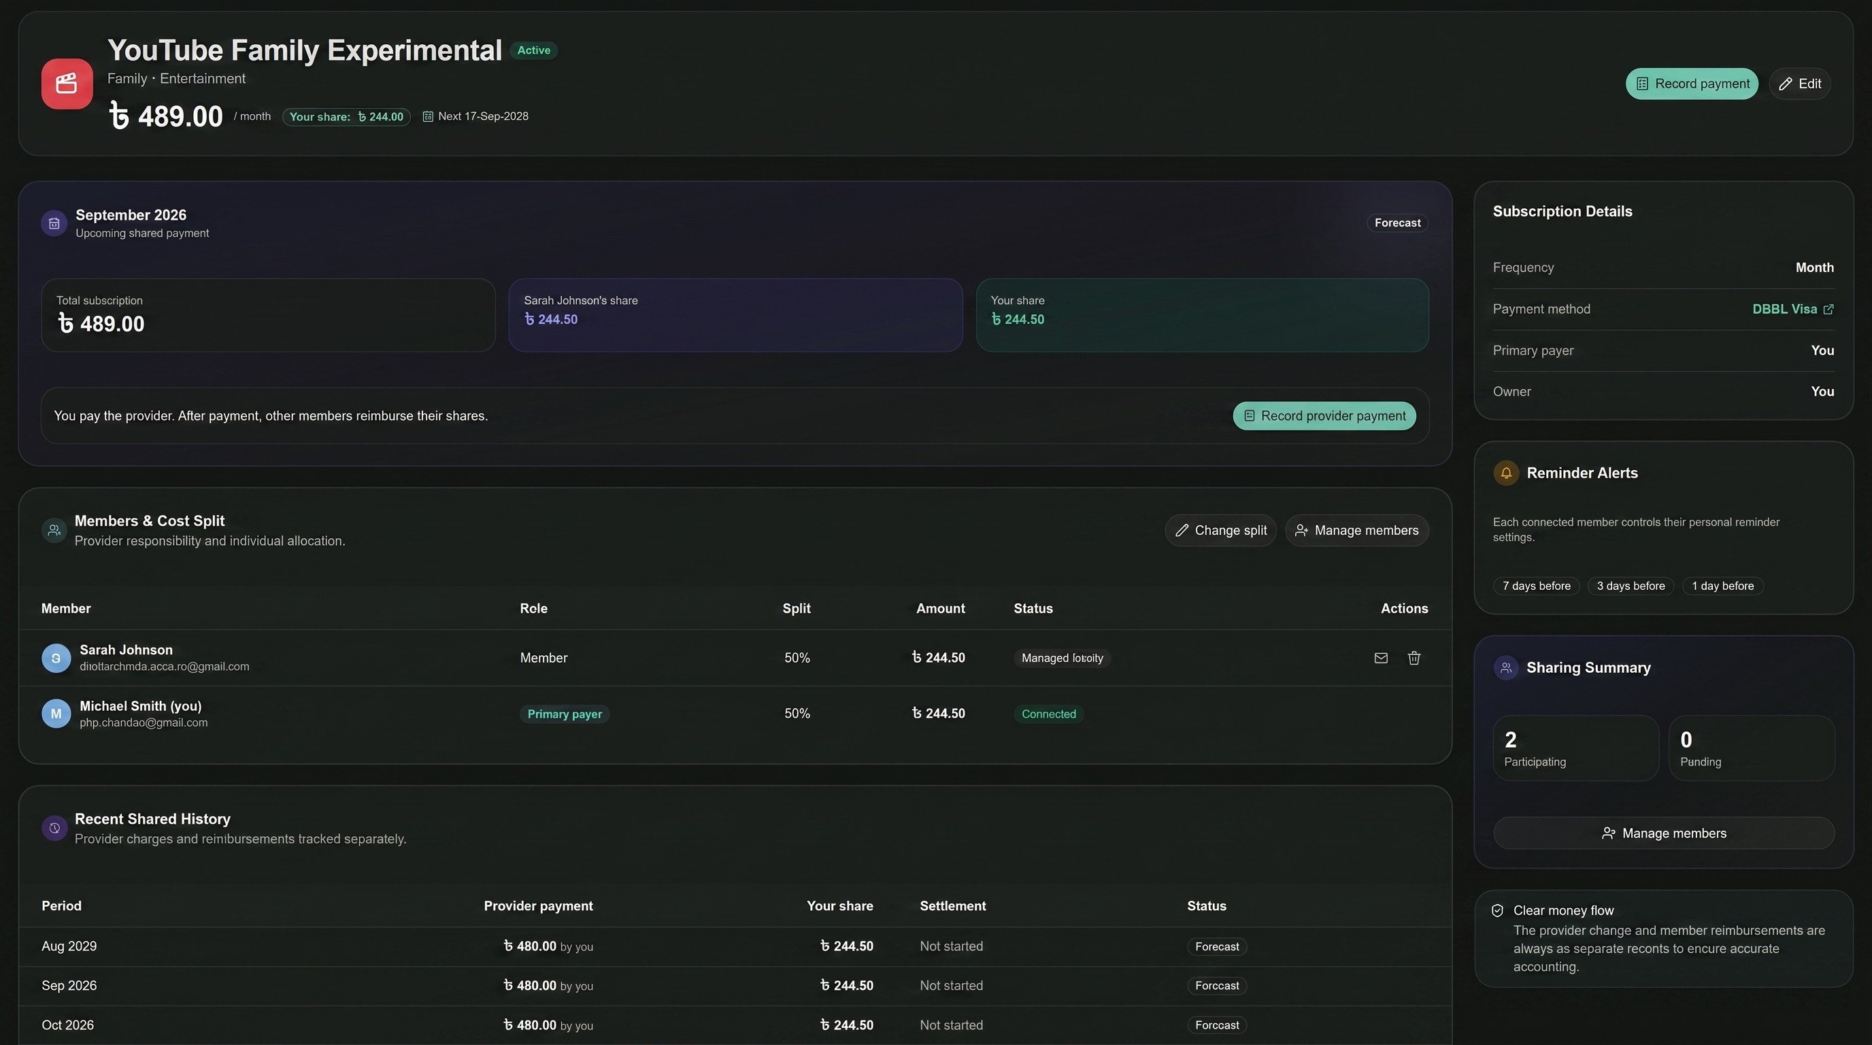This screenshot has height=1045, width=1872.
Task: Click Sarah Johnson's avatar
Action: (56, 658)
